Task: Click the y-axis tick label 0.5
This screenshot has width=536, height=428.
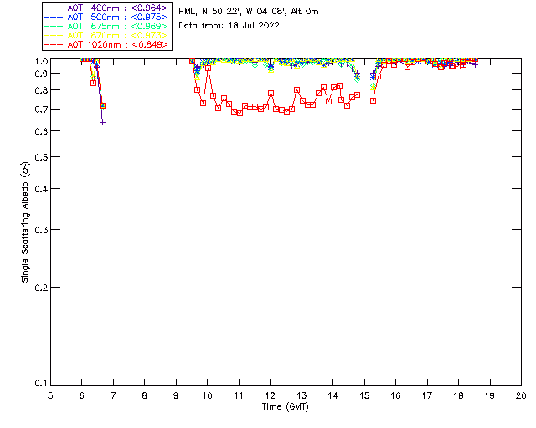Action: (41, 157)
